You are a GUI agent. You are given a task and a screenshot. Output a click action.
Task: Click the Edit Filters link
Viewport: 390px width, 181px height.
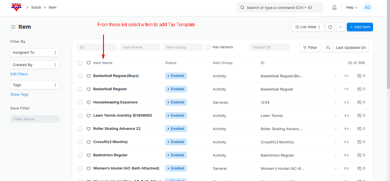click(19, 74)
